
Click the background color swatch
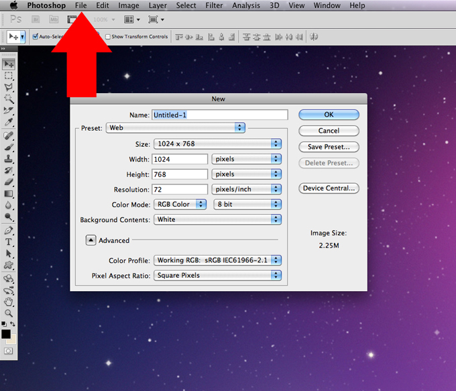13,340
